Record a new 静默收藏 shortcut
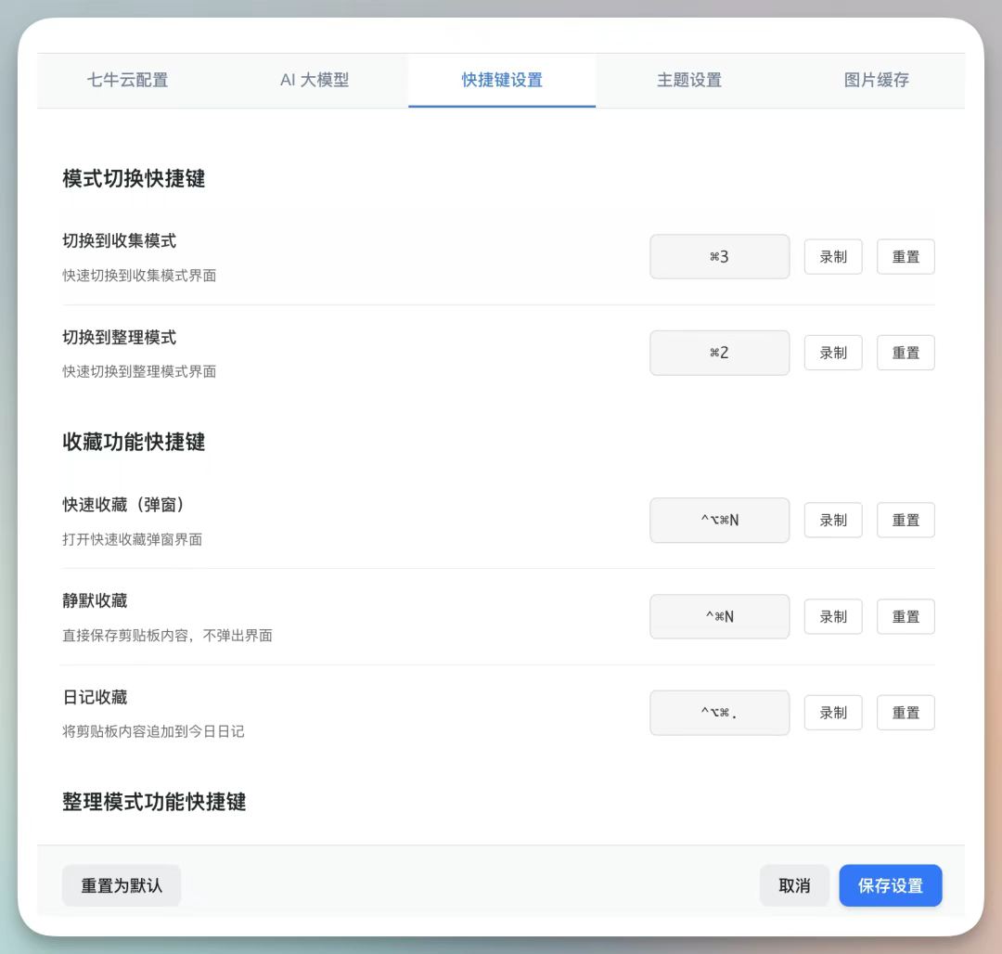 pyautogui.click(x=832, y=616)
